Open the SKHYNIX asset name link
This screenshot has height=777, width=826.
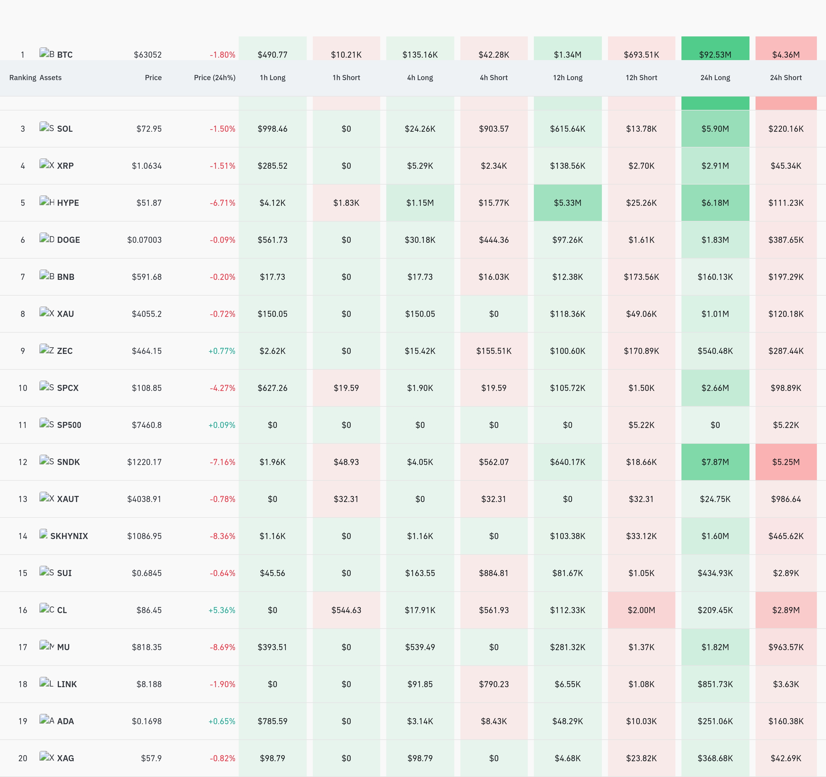69,536
